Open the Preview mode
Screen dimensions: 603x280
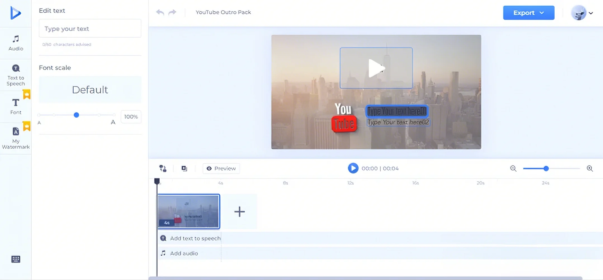click(x=221, y=168)
